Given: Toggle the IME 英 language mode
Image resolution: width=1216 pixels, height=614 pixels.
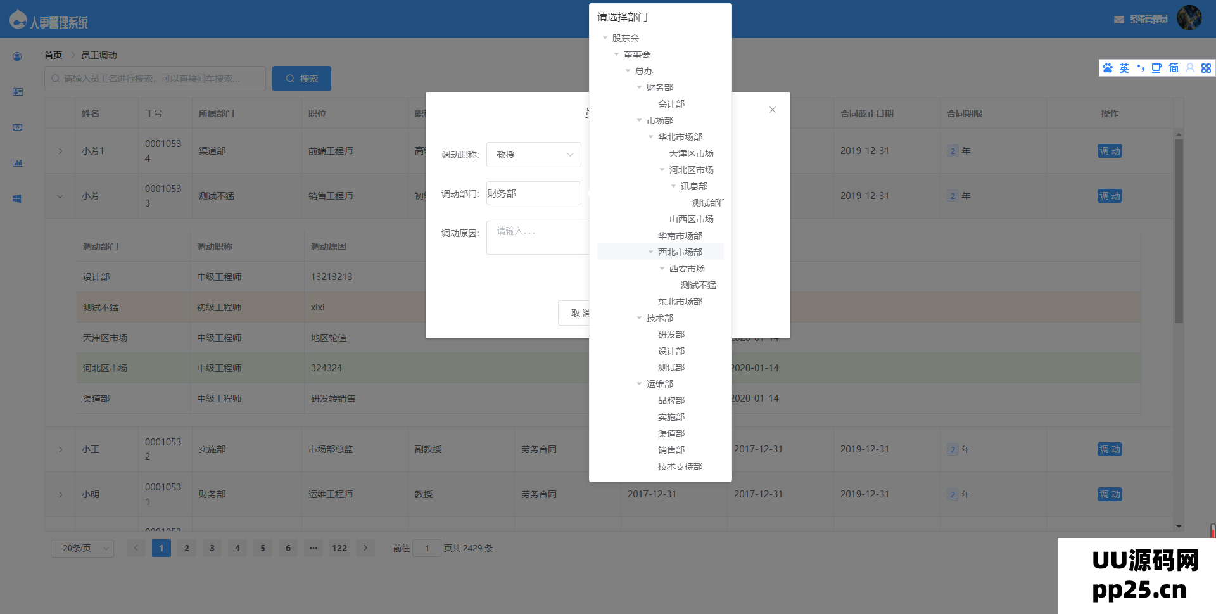Looking at the screenshot, I should tap(1124, 68).
